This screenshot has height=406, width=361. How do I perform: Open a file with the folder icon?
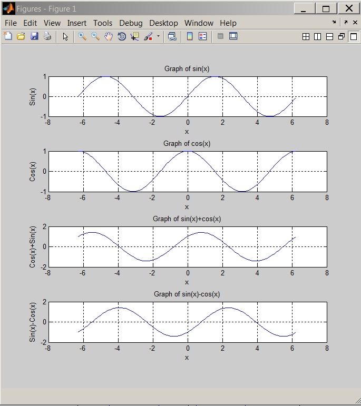pos(21,36)
